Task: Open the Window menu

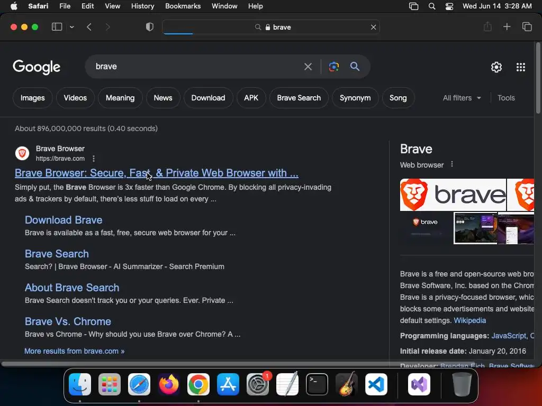Action: 224,6
